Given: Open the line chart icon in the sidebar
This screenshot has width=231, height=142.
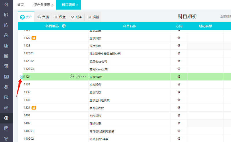Looking at the screenshot, I should (6, 25).
